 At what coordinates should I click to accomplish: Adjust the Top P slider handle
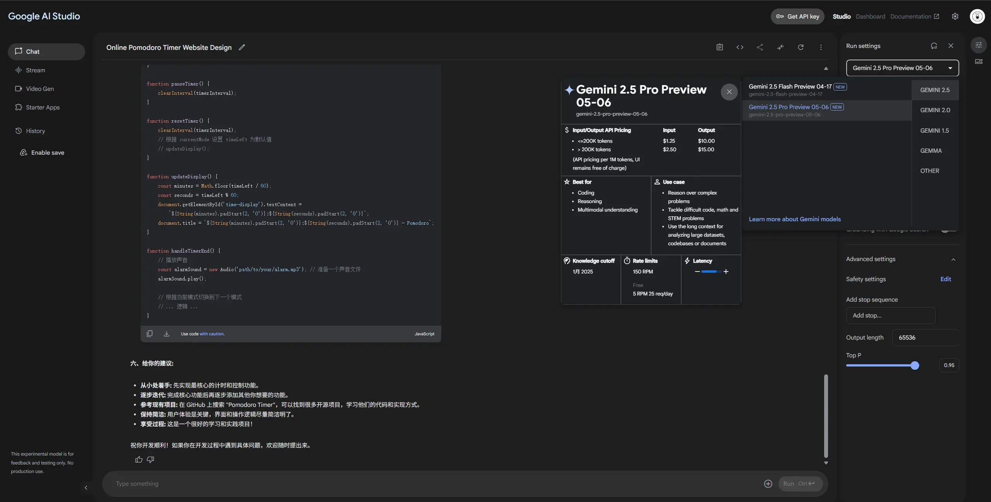coord(915,365)
